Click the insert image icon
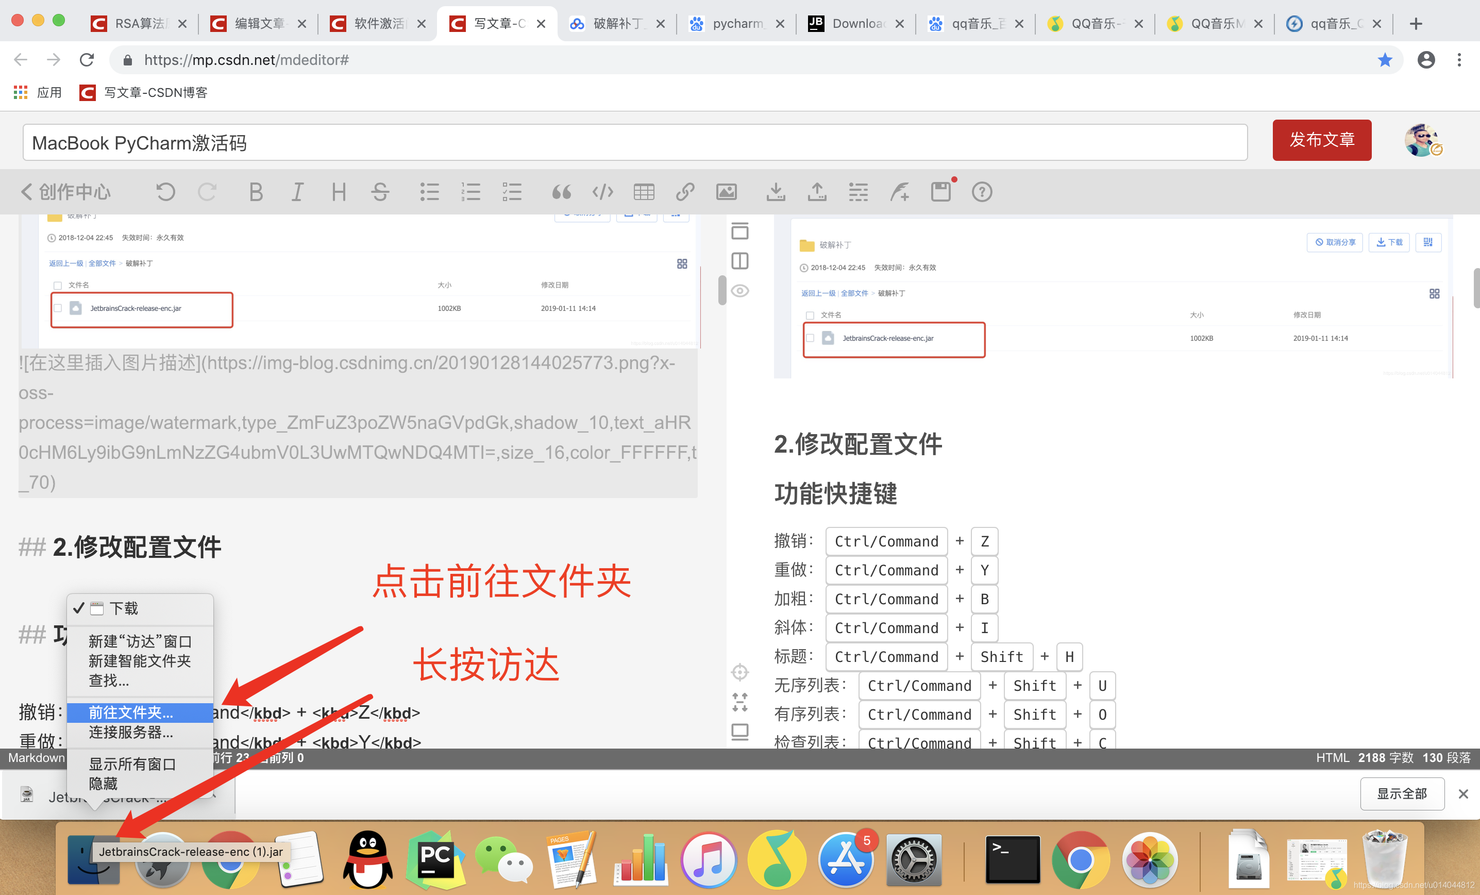This screenshot has width=1480, height=895. [726, 192]
